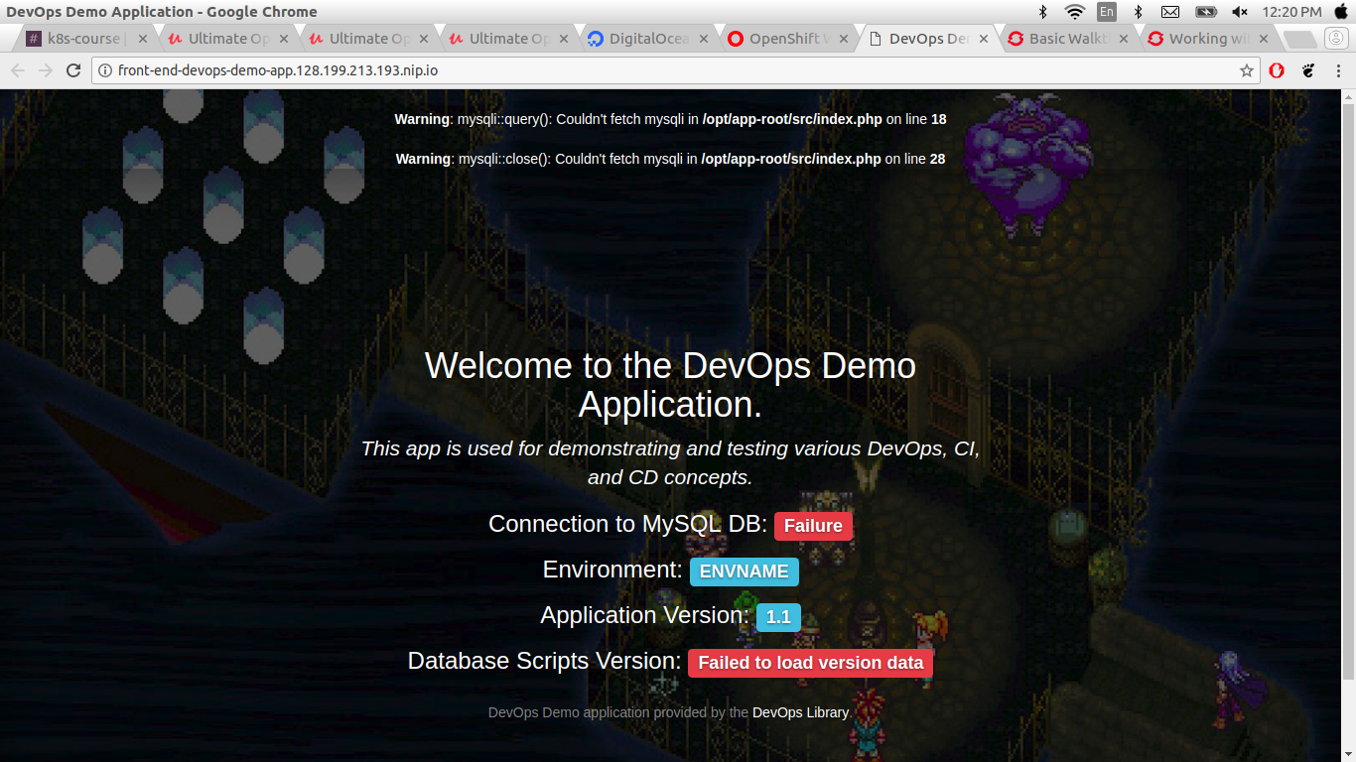Open Chrome's three-dot menu
Viewport: 1356px width, 762px height.
1337,70
